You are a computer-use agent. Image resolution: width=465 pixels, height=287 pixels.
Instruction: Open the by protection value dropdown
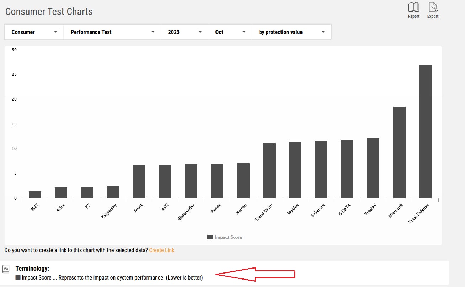coord(292,32)
